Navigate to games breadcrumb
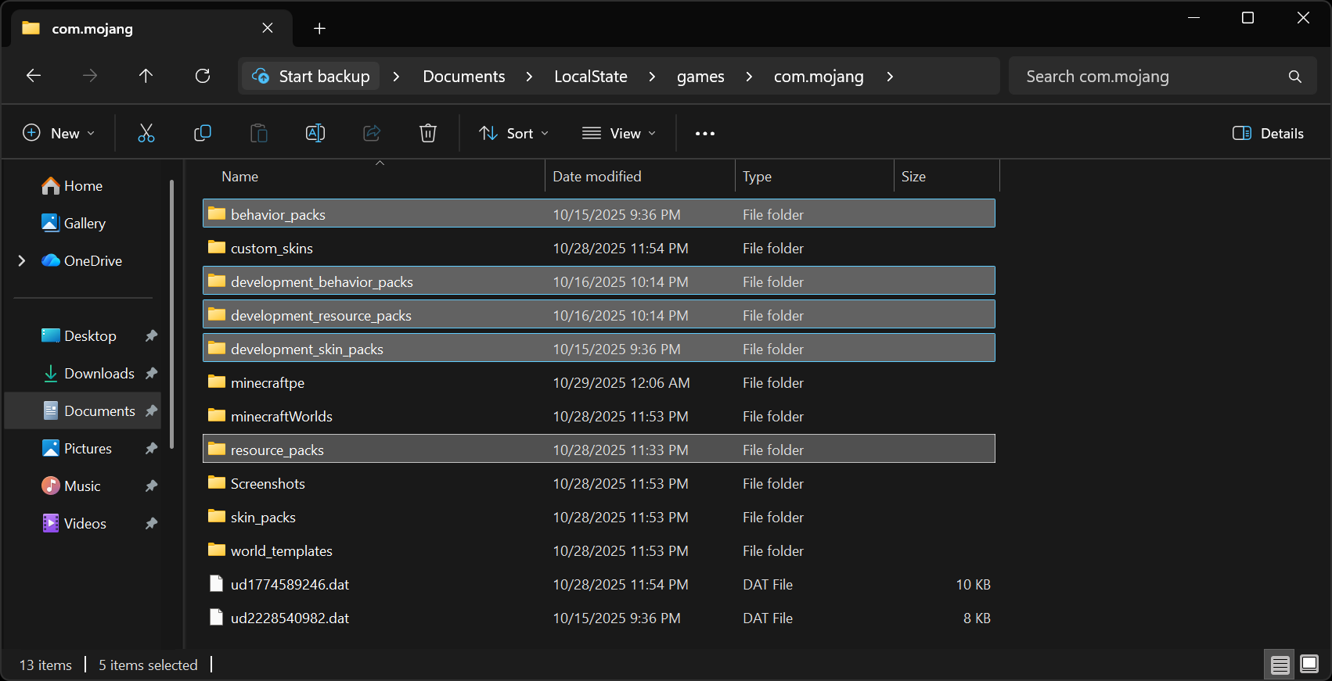 click(x=700, y=77)
